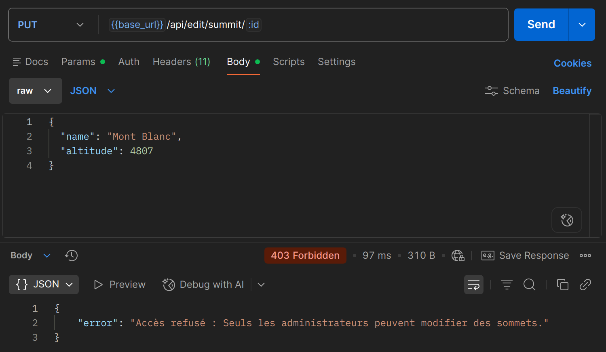
Task: Click the Debug with AI label
Action: [x=212, y=285]
